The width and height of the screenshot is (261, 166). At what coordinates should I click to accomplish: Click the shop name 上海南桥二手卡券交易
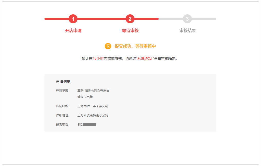93,106
